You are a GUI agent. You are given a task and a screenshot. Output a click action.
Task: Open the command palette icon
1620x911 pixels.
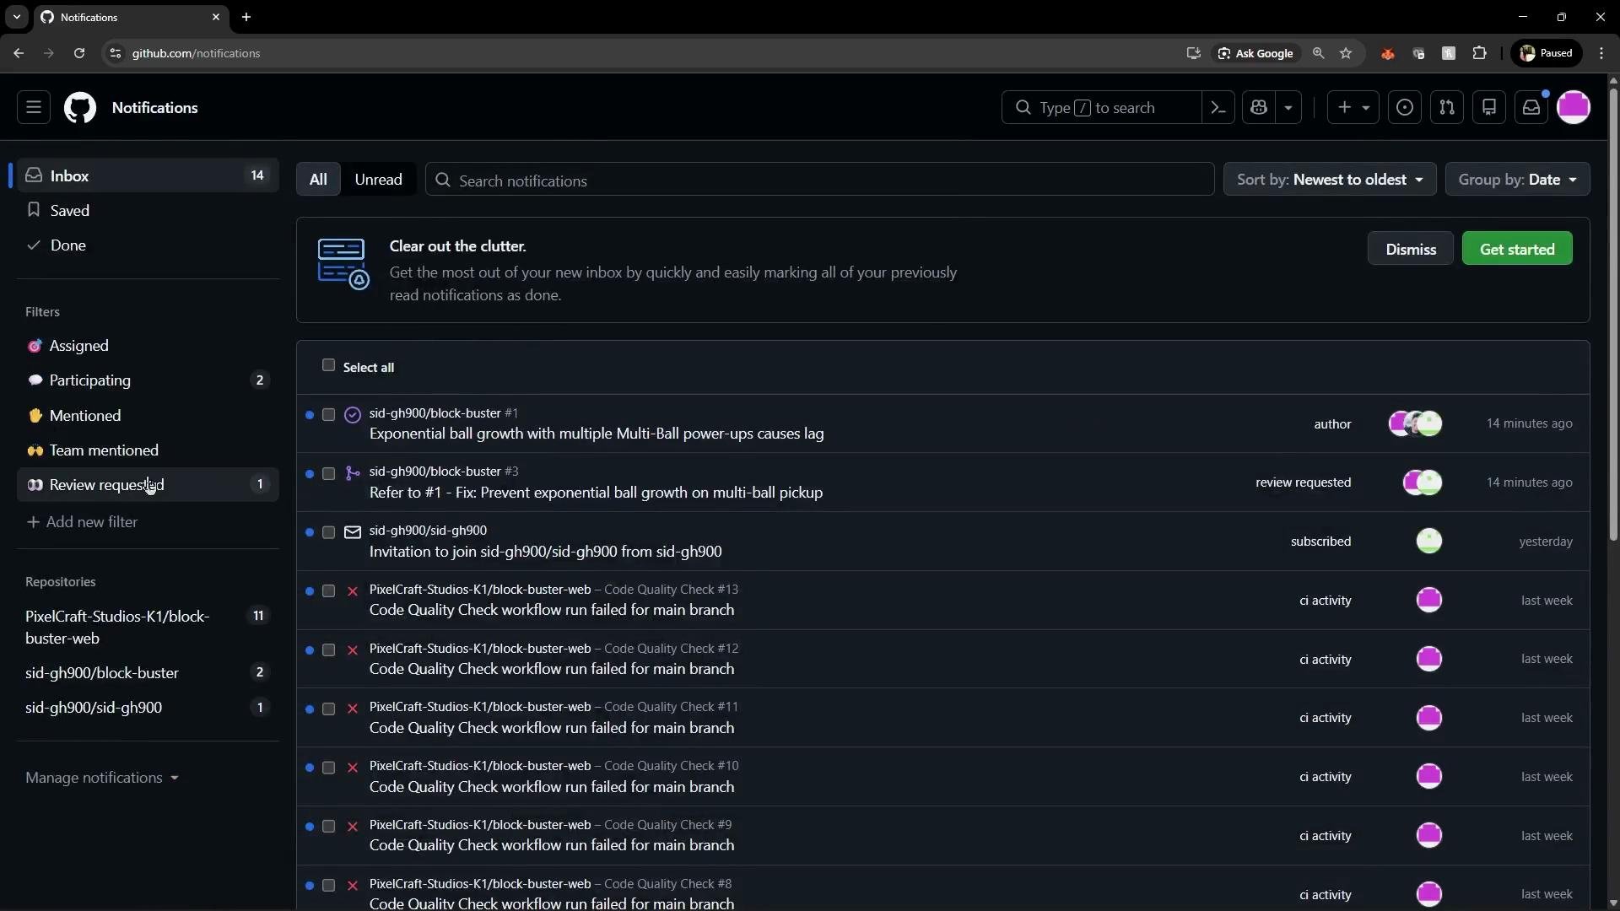[1218, 108]
